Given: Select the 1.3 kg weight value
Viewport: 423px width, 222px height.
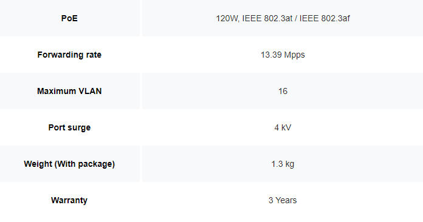Looking at the screenshot, I should (283, 164).
